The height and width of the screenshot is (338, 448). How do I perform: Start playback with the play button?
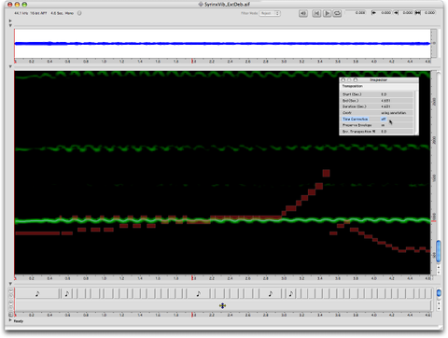point(327,13)
